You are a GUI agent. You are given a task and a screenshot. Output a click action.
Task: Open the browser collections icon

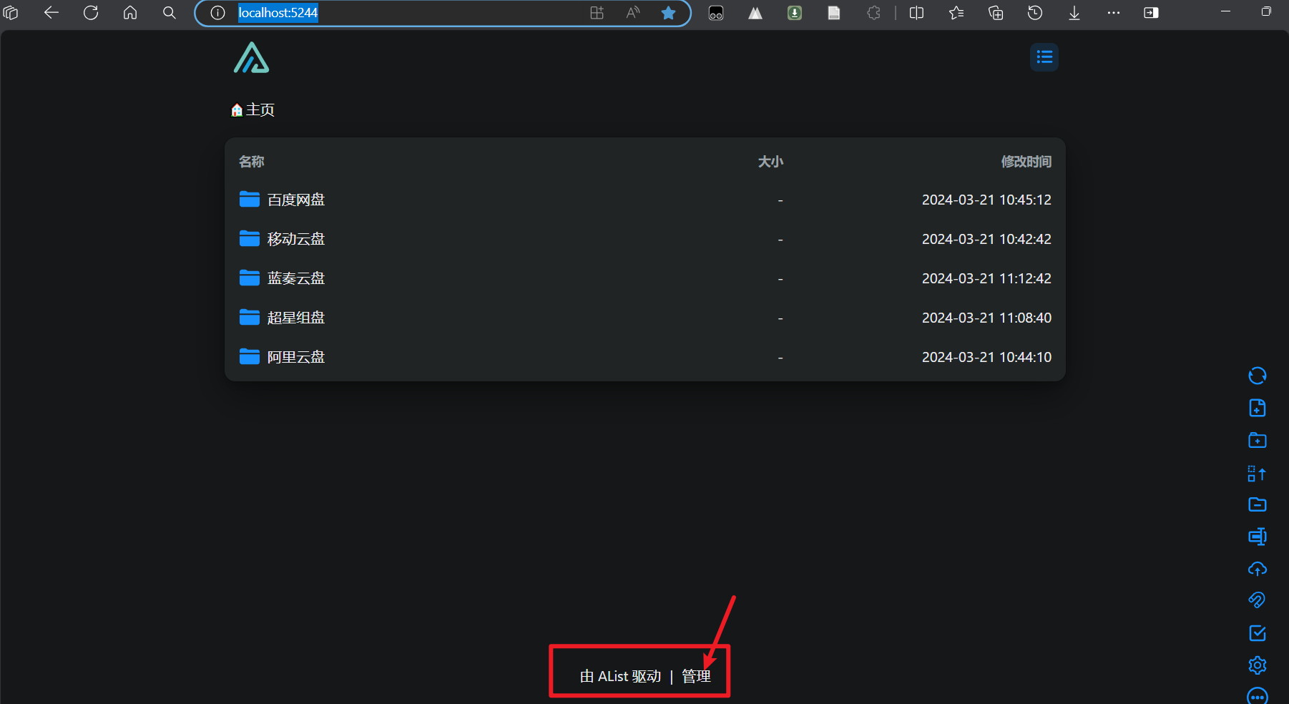pos(996,13)
